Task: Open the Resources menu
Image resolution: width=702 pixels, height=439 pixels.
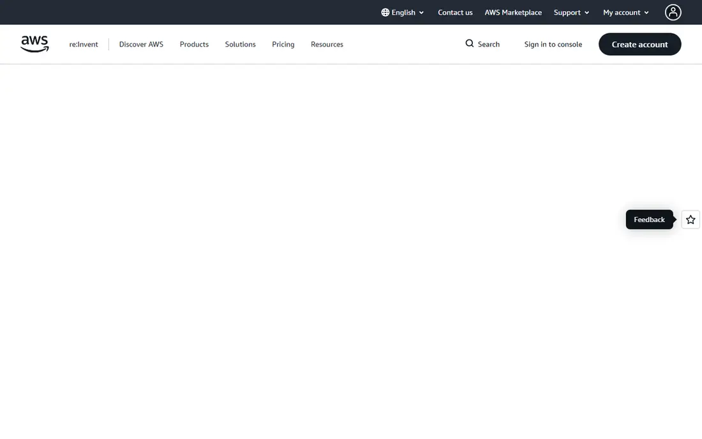Action: [327, 44]
